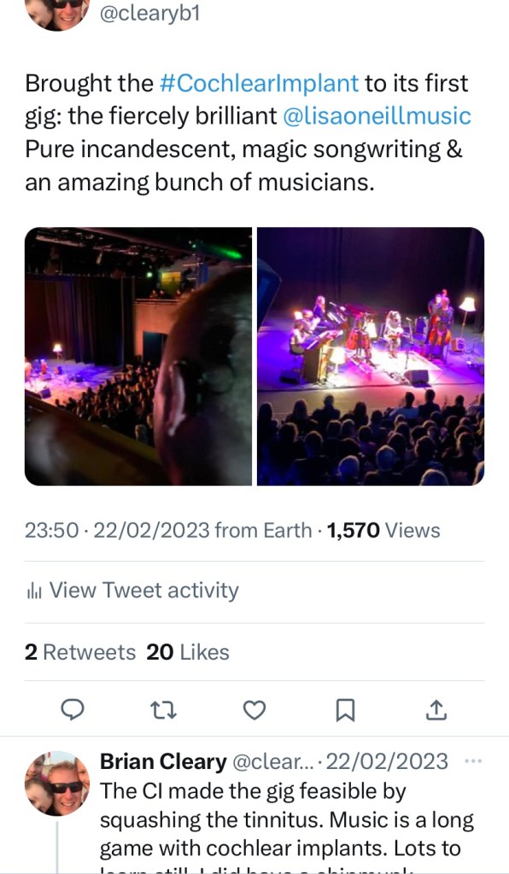The image size is (509, 874).
Task: Share the tweet
Action: (436, 709)
